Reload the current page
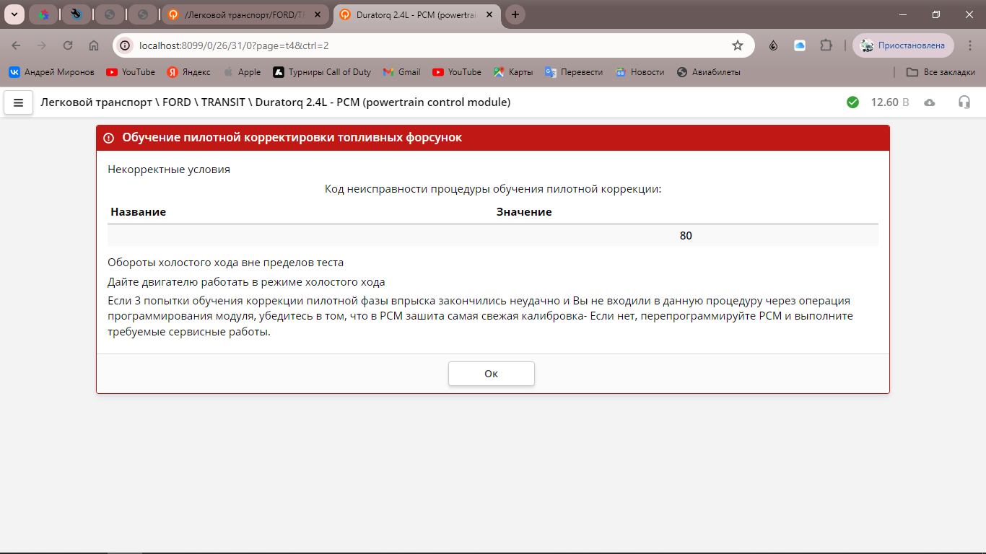 (68, 45)
